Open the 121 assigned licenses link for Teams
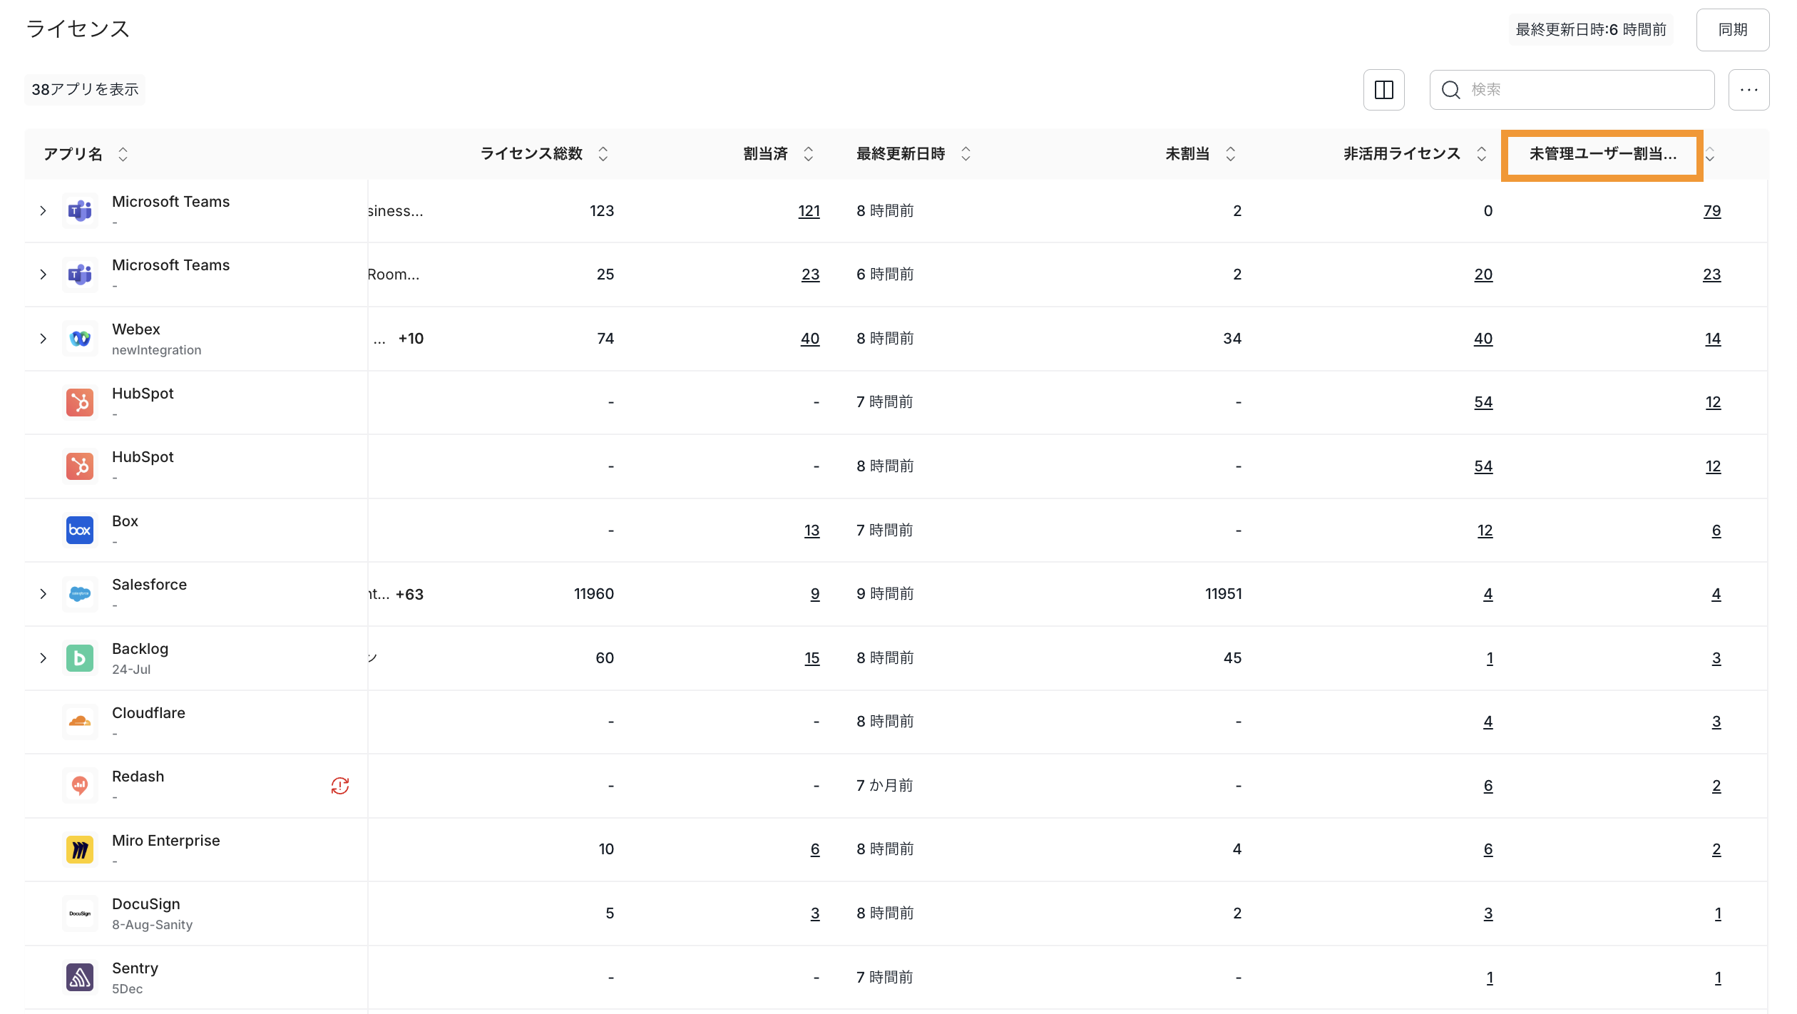This screenshot has width=1797, height=1014. (x=808, y=210)
